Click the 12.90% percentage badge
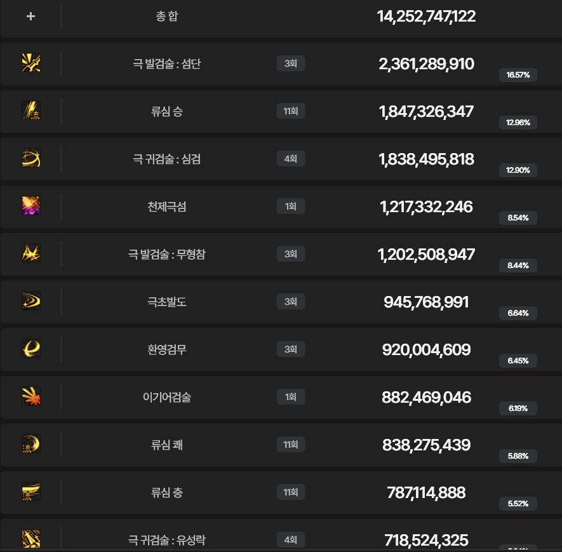This screenshot has height=552, width=562. [518, 170]
